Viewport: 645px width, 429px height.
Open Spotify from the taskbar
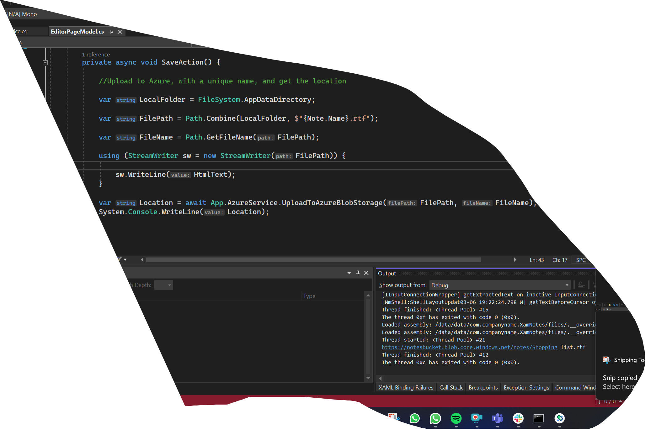coord(456,418)
